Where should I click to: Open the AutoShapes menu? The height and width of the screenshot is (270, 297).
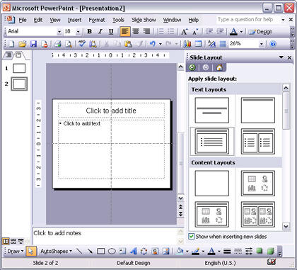point(56,251)
